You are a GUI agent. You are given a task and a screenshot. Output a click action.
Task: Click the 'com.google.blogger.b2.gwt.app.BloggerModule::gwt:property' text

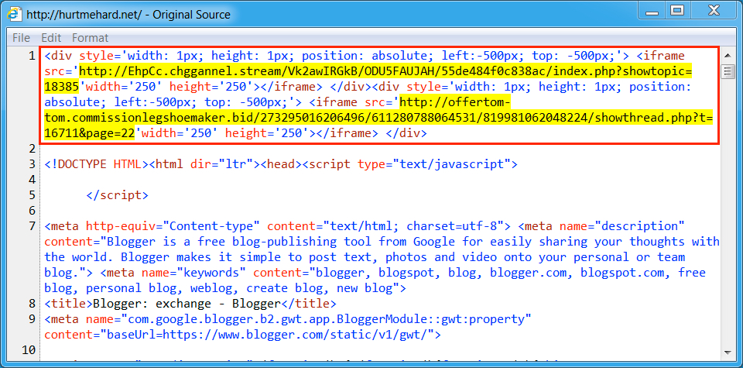[327, 319]
